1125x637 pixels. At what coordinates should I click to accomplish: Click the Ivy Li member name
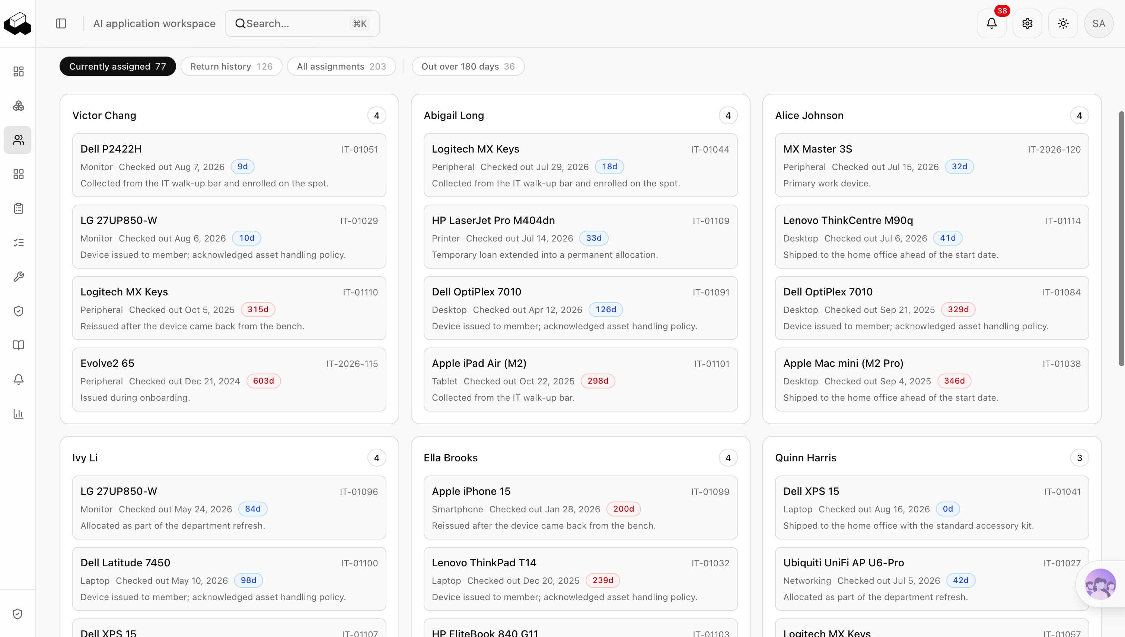(x=85, y=458)
